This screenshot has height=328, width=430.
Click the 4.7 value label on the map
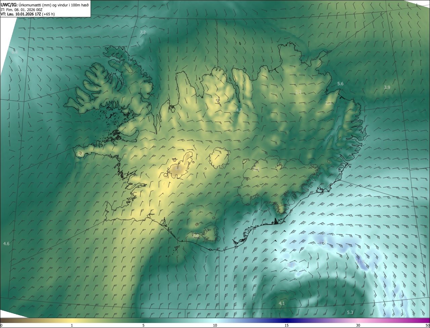coord(239,110)
